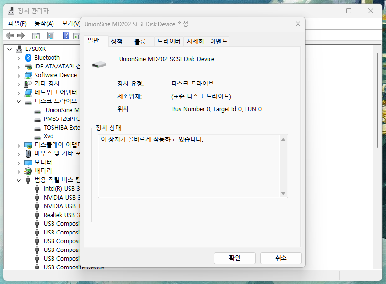Expand the Bluetooth category
386x284 pixels.
click(18, 58)
